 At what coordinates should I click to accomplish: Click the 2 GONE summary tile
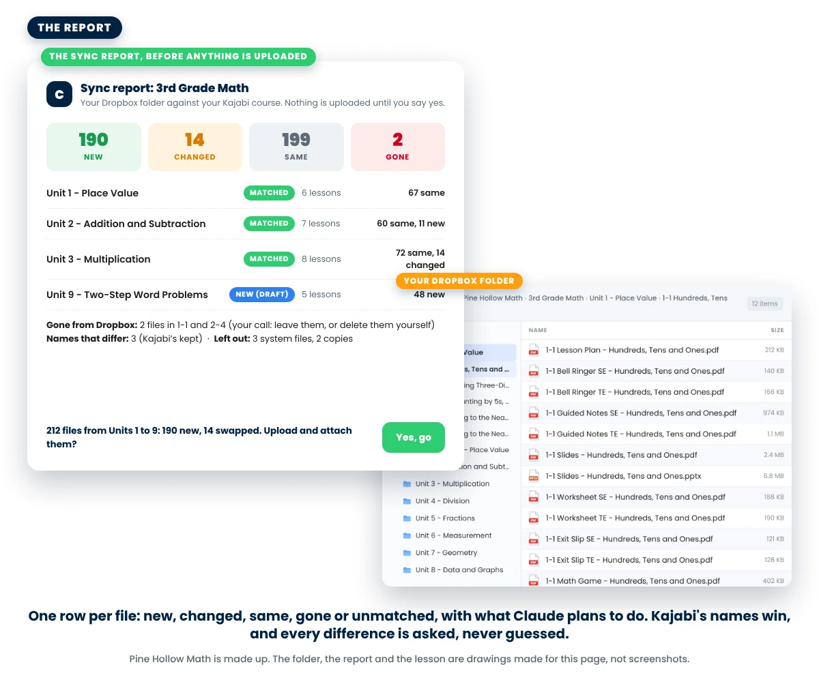(398, 147)
